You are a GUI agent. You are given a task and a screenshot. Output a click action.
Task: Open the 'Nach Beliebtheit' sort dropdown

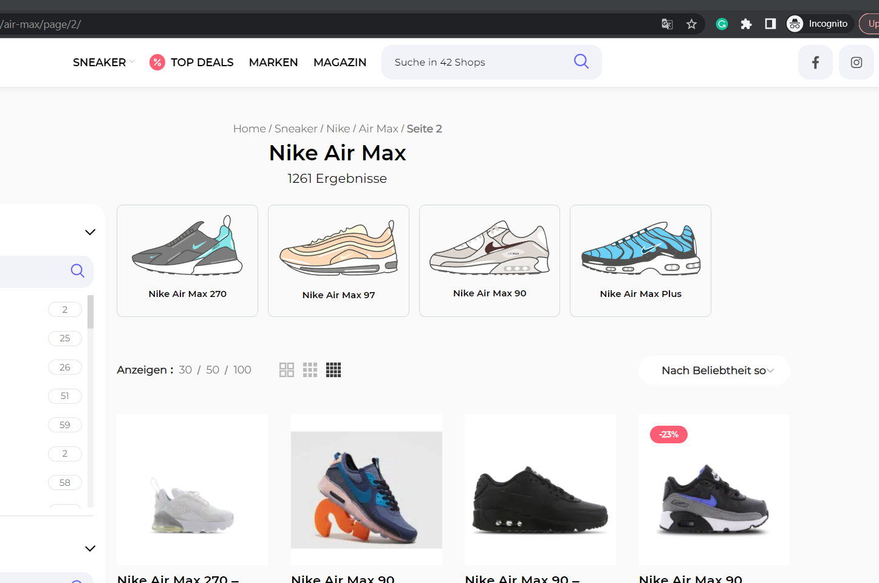click(x=714, y=370)
